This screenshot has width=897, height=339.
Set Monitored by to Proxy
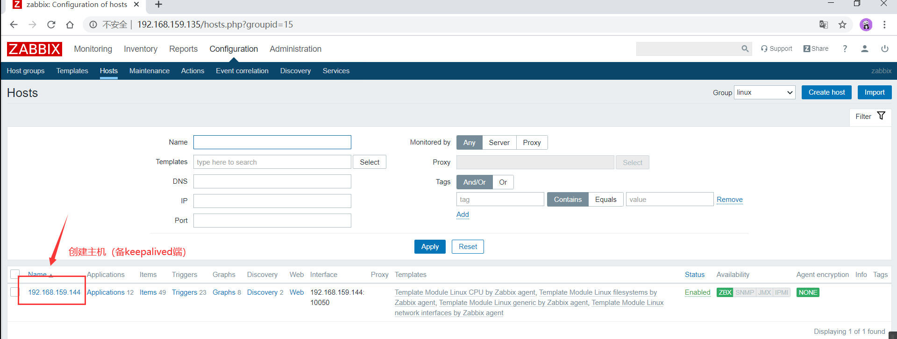[x=532, y=143]
